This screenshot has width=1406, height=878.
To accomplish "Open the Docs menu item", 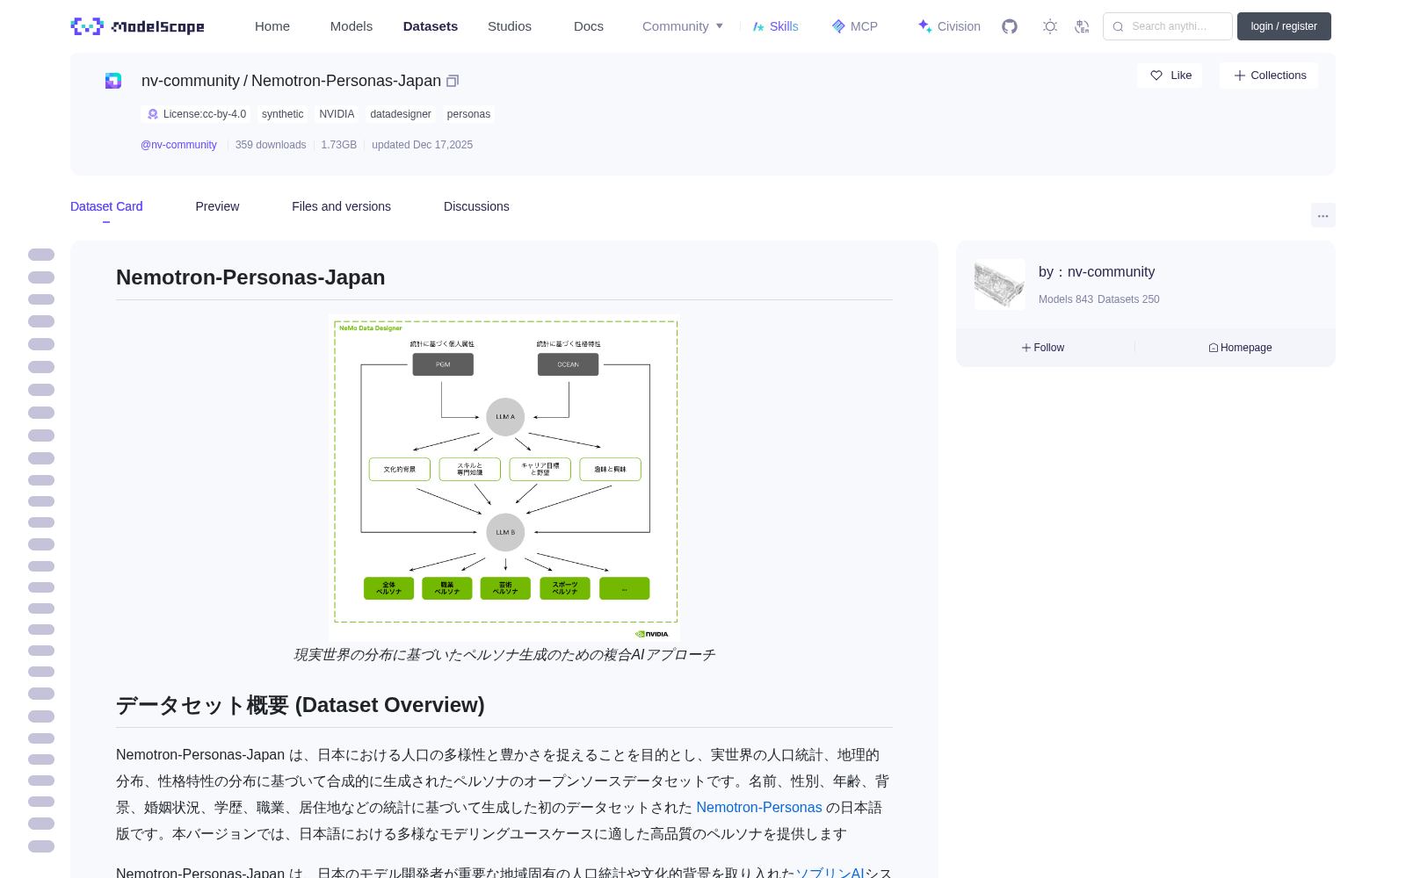I will click(589, 26).
